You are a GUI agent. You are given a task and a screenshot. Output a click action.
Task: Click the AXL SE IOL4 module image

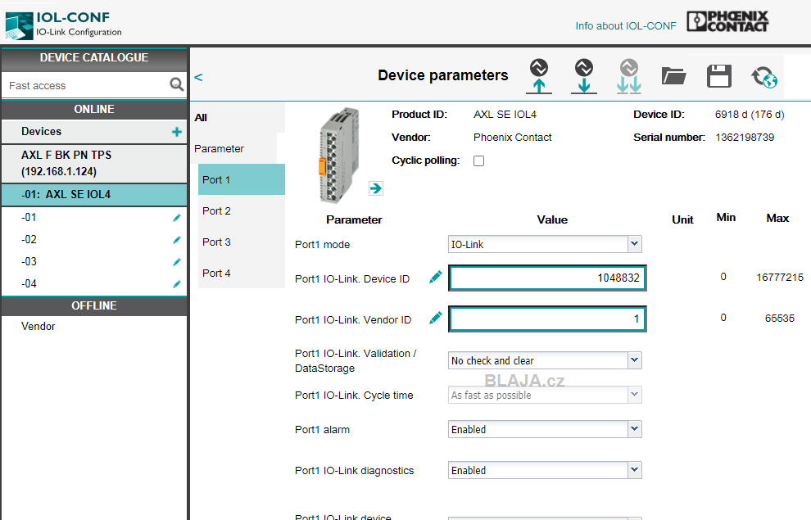[x=339, y=155]
